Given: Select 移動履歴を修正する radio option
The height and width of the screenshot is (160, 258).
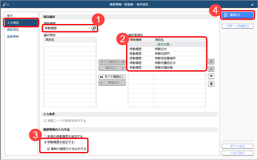Looking at the screenshot, I should click(45, 142).
